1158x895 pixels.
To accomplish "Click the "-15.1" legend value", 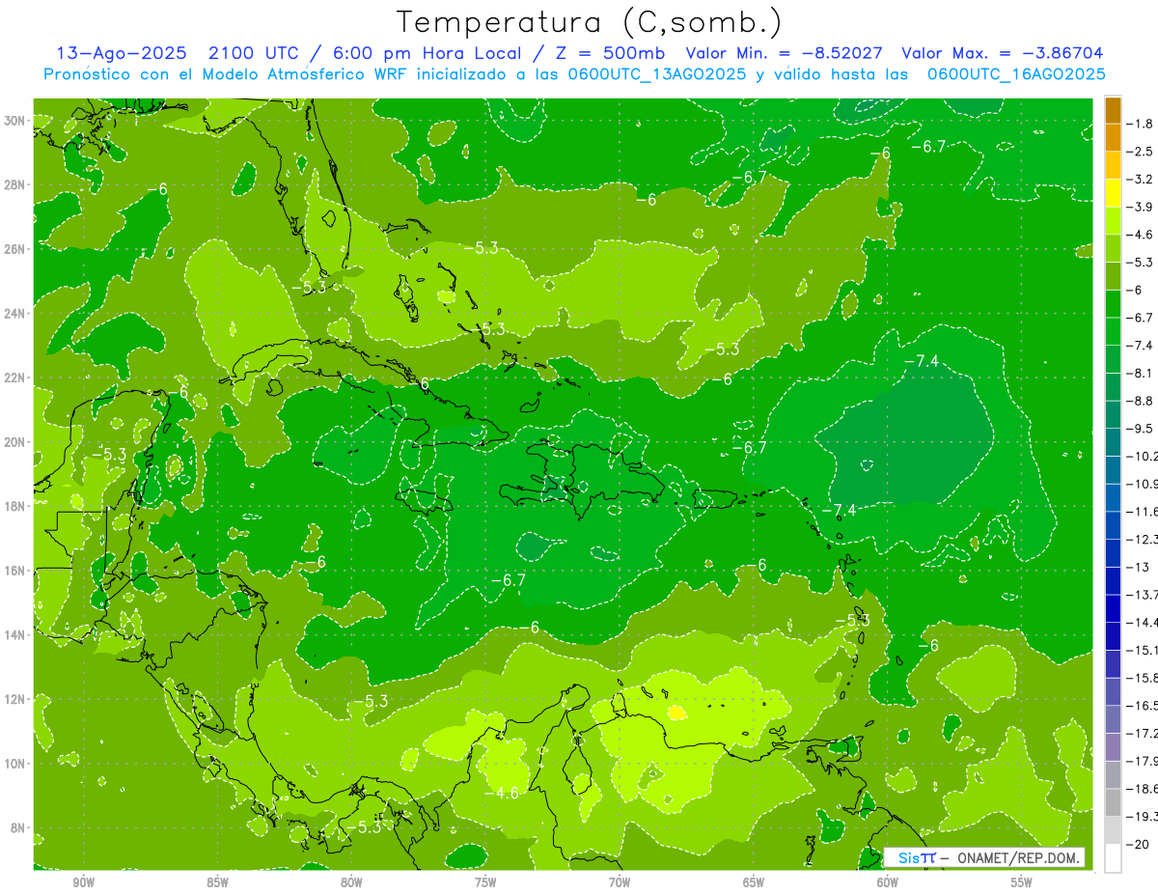I will click(x=1142, y=651).
